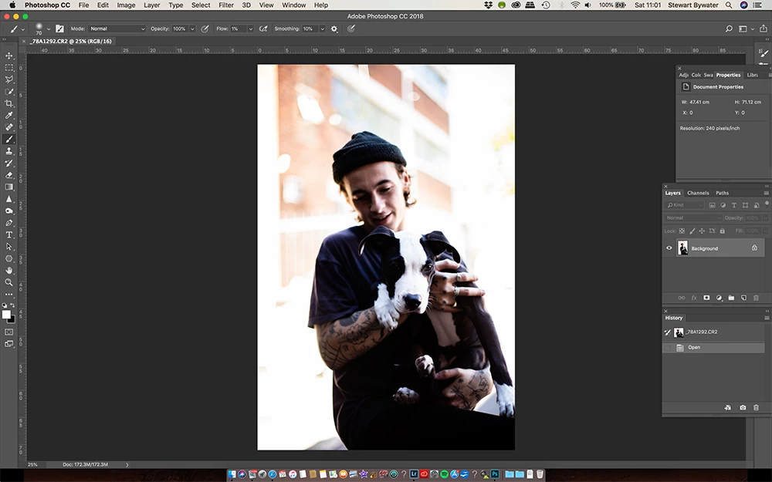The image size is (772, 482).
Task: Select the Polygonal Lasso tool
Action: point(8,79)
